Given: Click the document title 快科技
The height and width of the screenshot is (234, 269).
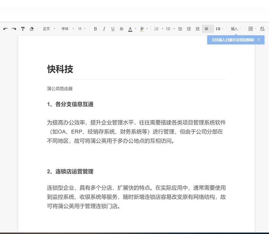Looking at the screenshot, I should (x=60, y=69).
